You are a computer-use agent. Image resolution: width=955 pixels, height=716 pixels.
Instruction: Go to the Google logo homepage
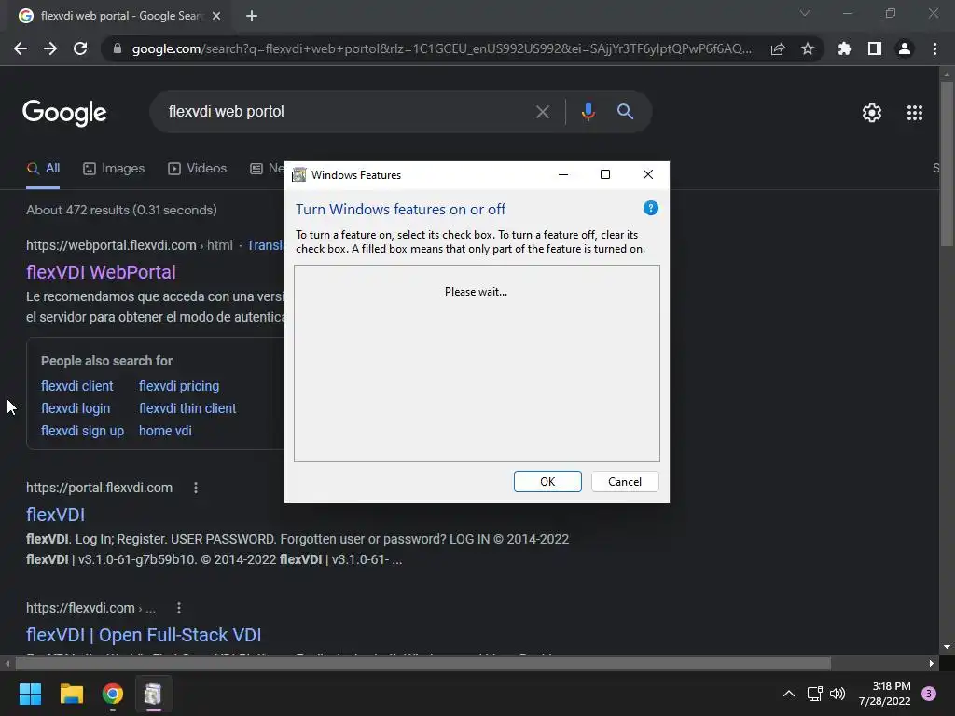pos(64,113)
